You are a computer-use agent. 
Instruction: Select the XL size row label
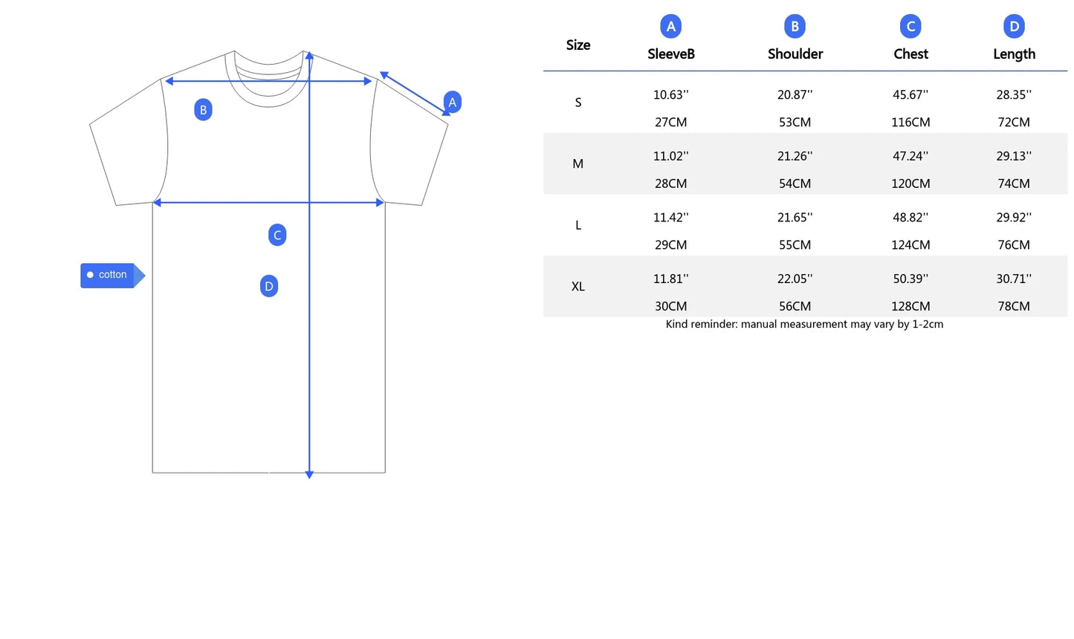578,287
